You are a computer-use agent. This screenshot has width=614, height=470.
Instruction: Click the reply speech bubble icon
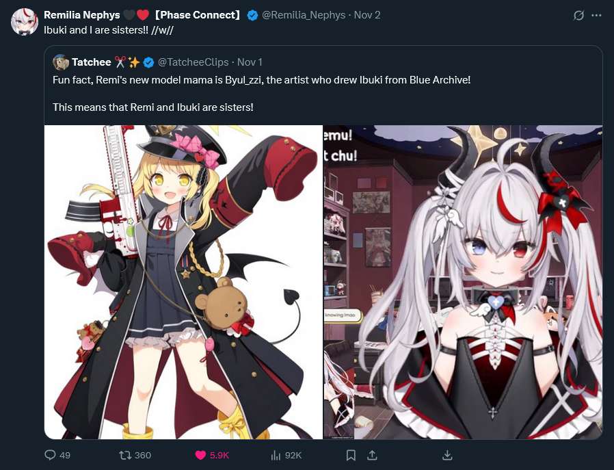(50, 455)
